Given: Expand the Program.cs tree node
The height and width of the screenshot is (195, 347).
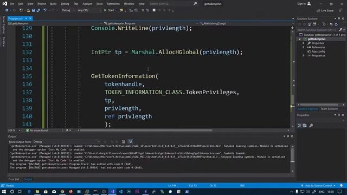Looking at the screenshot, I should tap(304, 56).
